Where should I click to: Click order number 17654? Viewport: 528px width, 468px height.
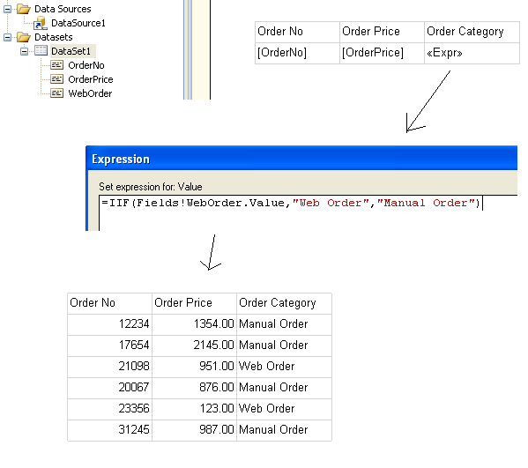click(x=134, y=345)
